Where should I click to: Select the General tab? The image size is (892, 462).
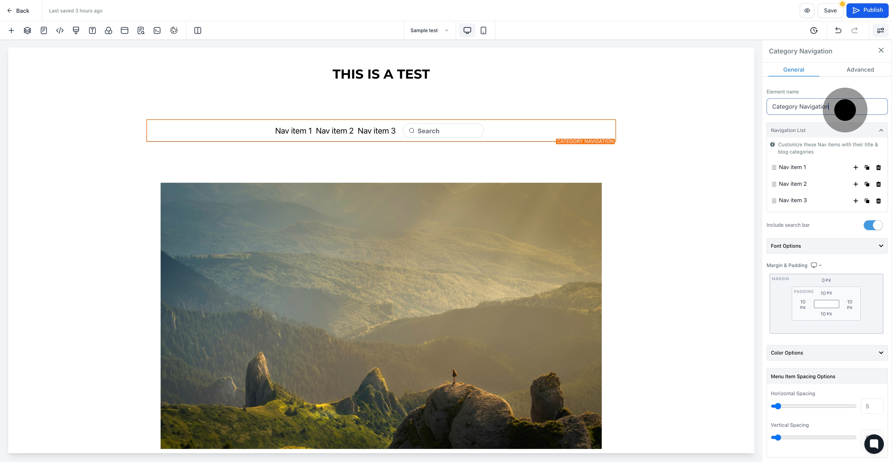(x=794, y=70)
